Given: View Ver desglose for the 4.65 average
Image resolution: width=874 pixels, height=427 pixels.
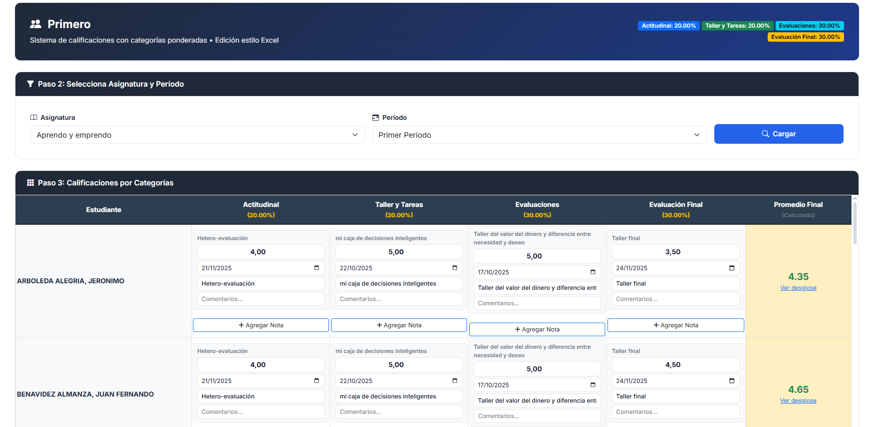Looking at the screenshot, I should (x=798, y=401).
